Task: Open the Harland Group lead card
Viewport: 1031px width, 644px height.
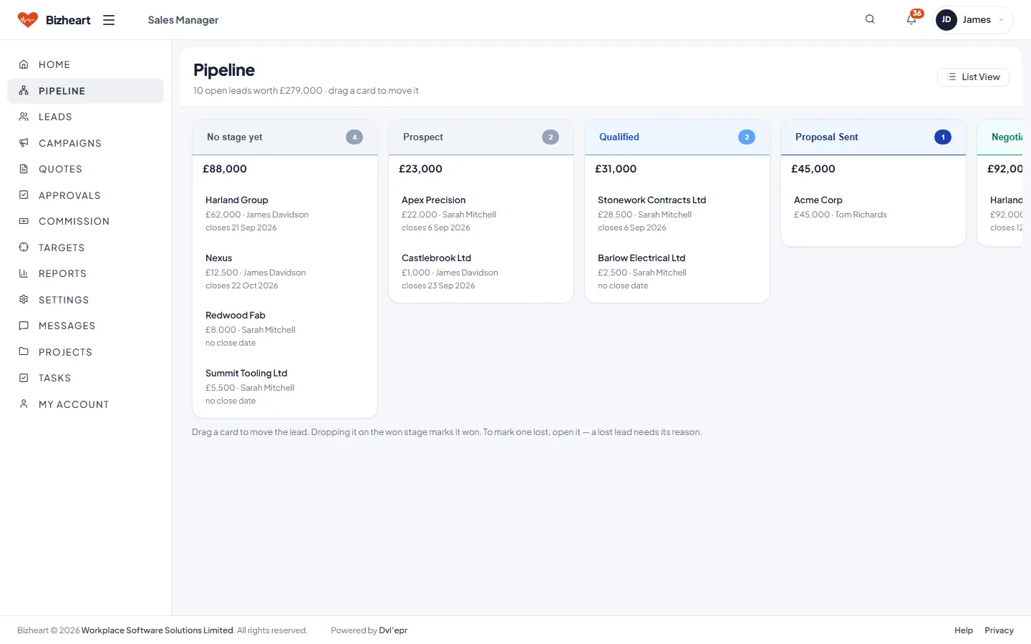Action: coord(284,213)
